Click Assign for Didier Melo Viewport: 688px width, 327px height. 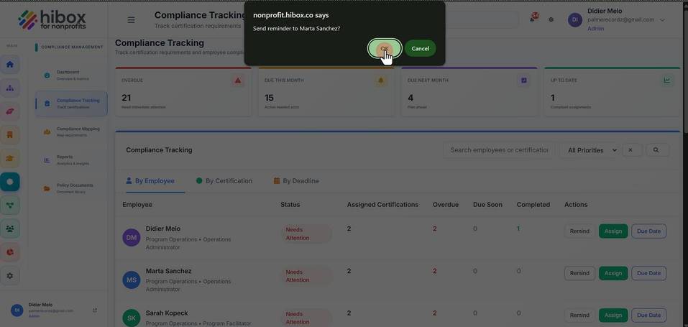[613, 231]
